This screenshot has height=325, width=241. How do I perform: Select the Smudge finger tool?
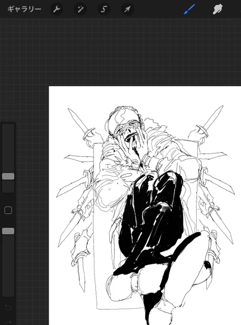pyautogui.click(x=218, y=10)
